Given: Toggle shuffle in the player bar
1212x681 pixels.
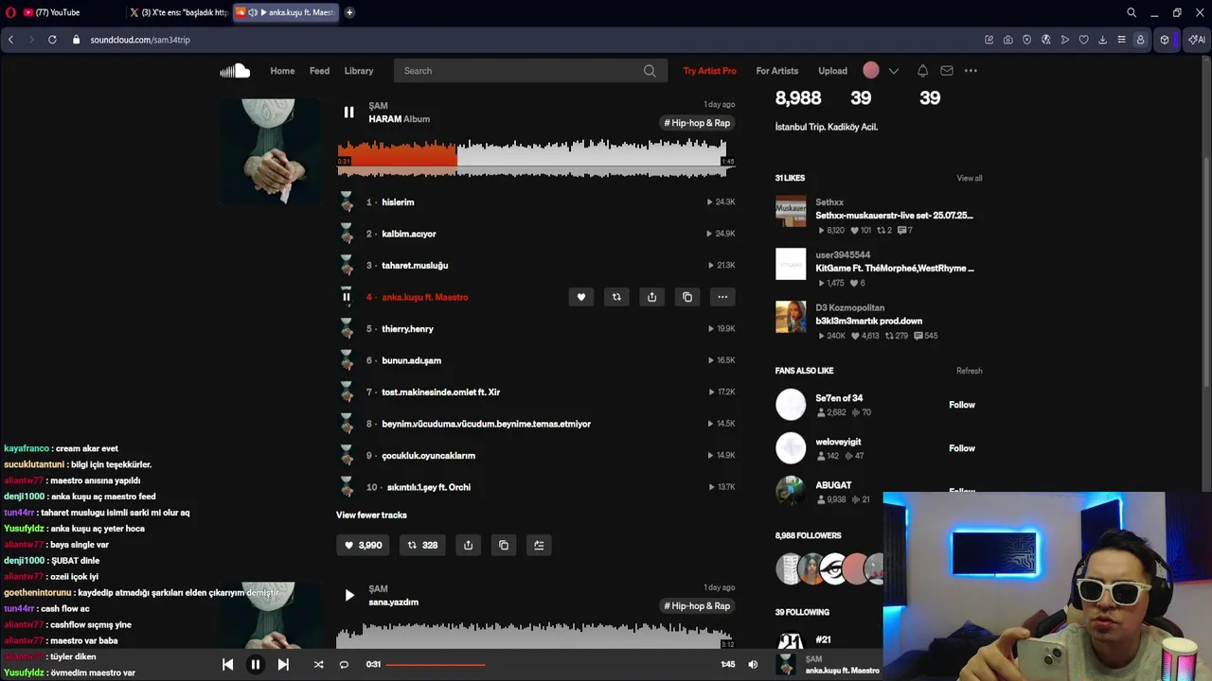Looking at the screenshot, I should (x=318, y=665).
